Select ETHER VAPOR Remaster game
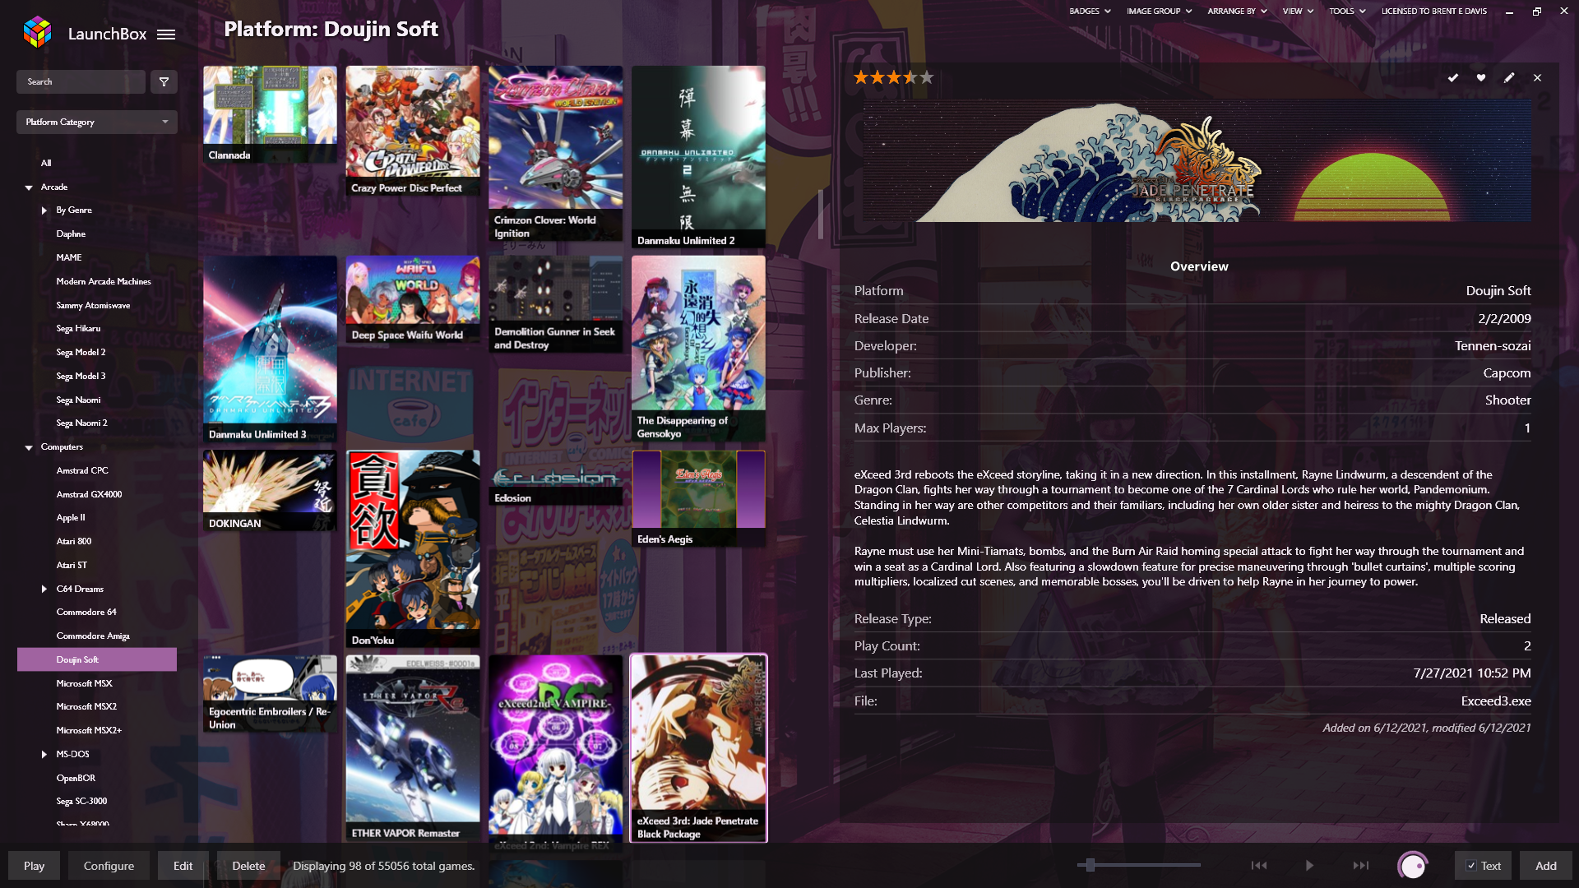 coord(413,748)
